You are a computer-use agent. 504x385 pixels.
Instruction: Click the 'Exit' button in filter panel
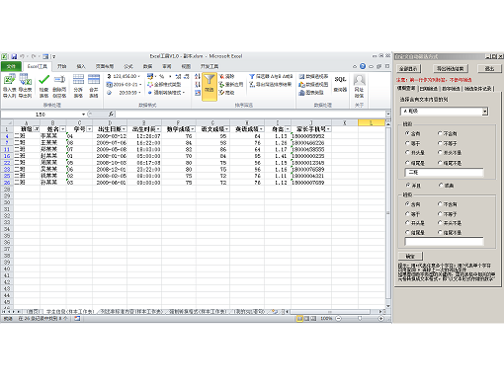coord(489,69)
